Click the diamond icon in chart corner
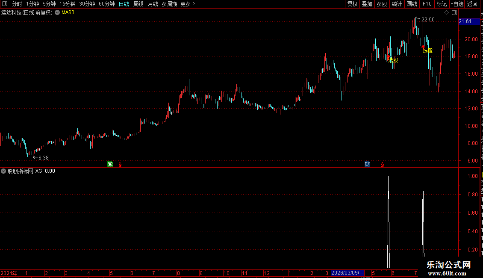 point(446,13)
